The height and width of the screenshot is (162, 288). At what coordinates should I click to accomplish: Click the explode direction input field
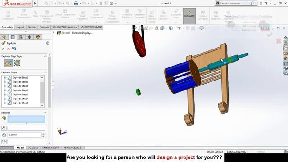point(26,128)
